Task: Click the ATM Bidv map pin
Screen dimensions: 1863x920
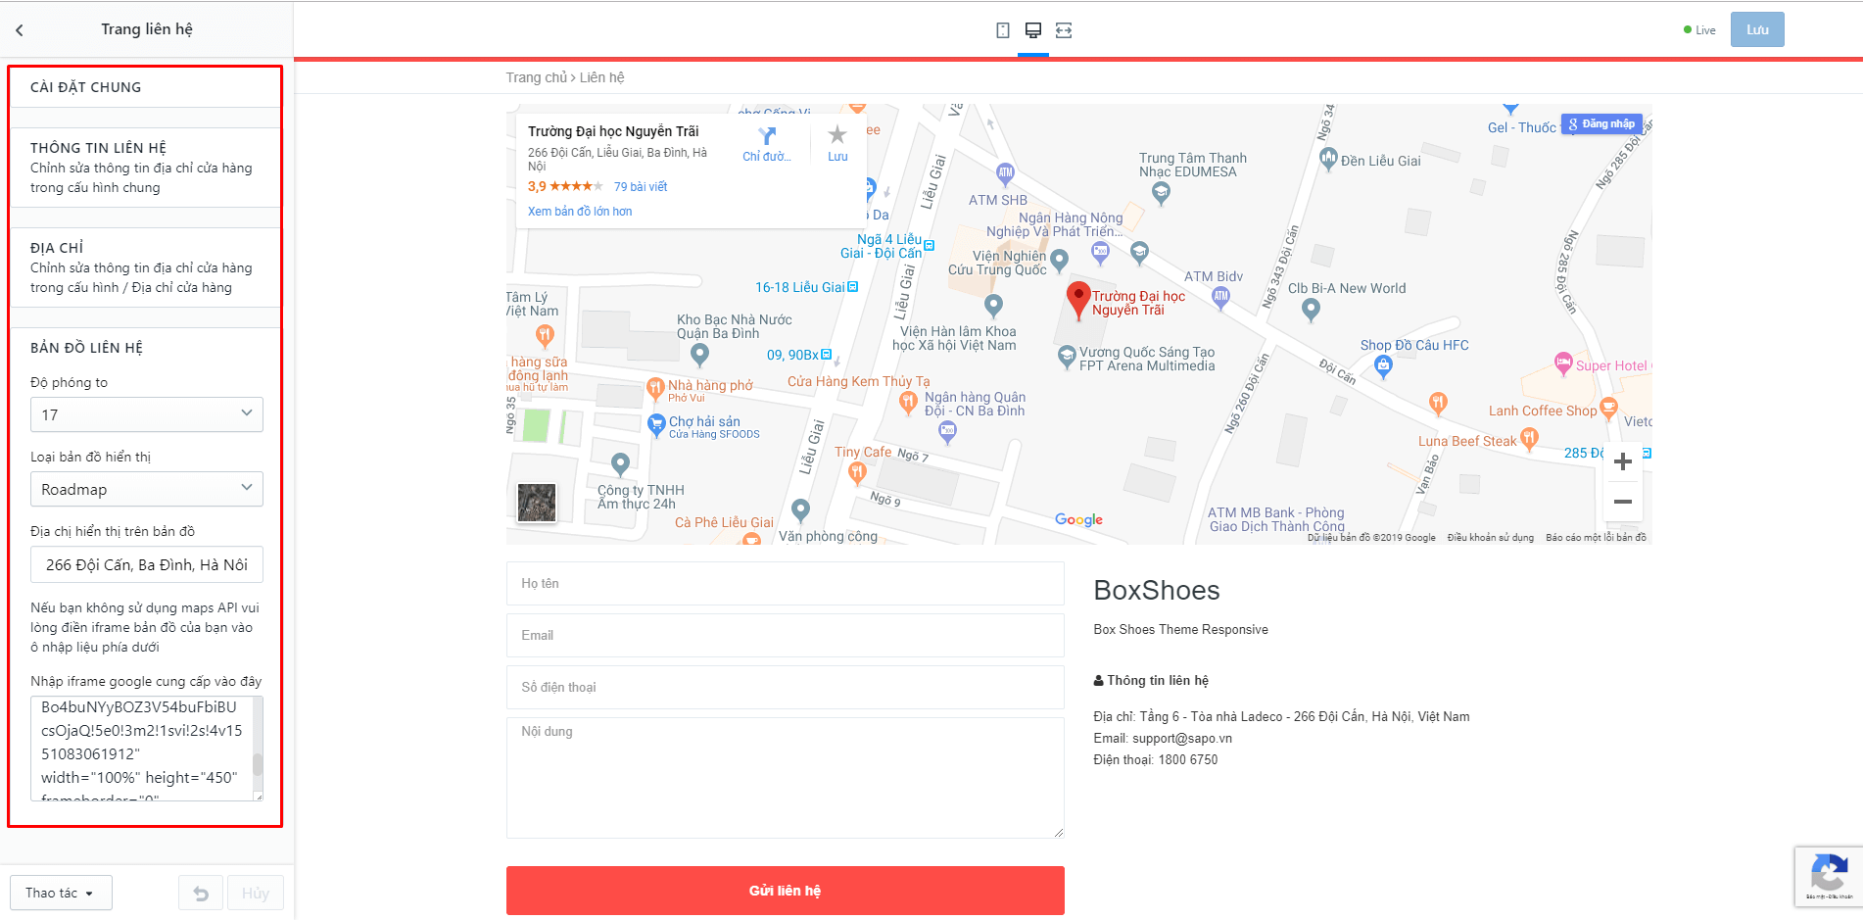Action: click(x=1220, y=297)
